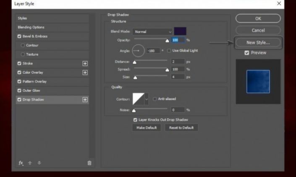The image size is (296, 177).
Task: Select the Drop Shadow settings row
Action: pyautogui.click(x=52, y=100)
